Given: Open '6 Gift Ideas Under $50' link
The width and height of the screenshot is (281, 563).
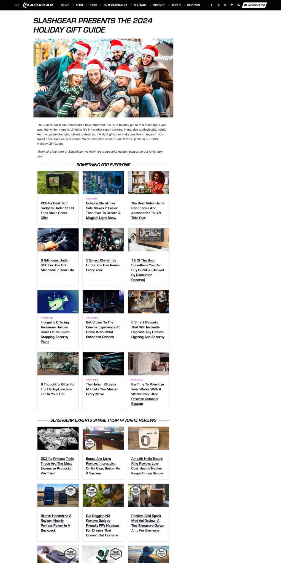Looking at the screenshot, I should point(57,265).
